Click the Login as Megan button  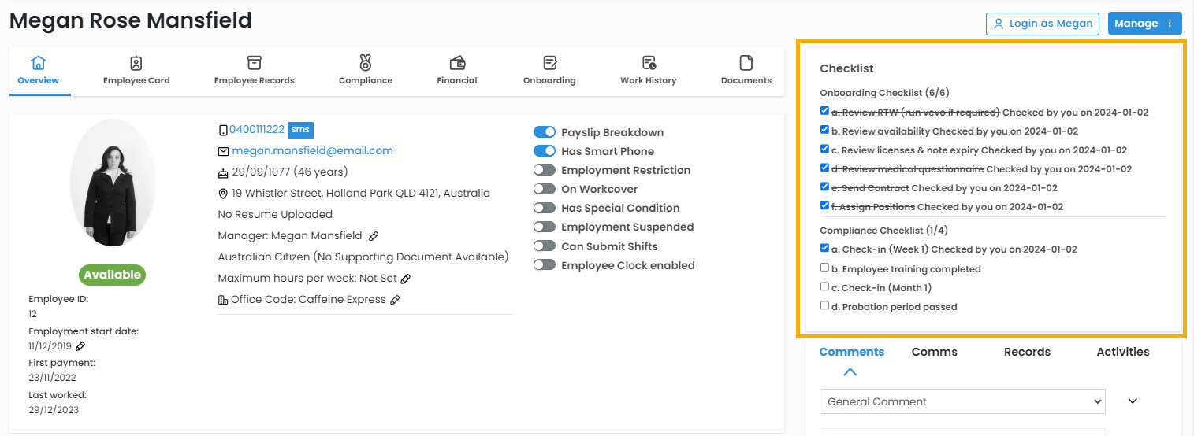point(1042,24)
